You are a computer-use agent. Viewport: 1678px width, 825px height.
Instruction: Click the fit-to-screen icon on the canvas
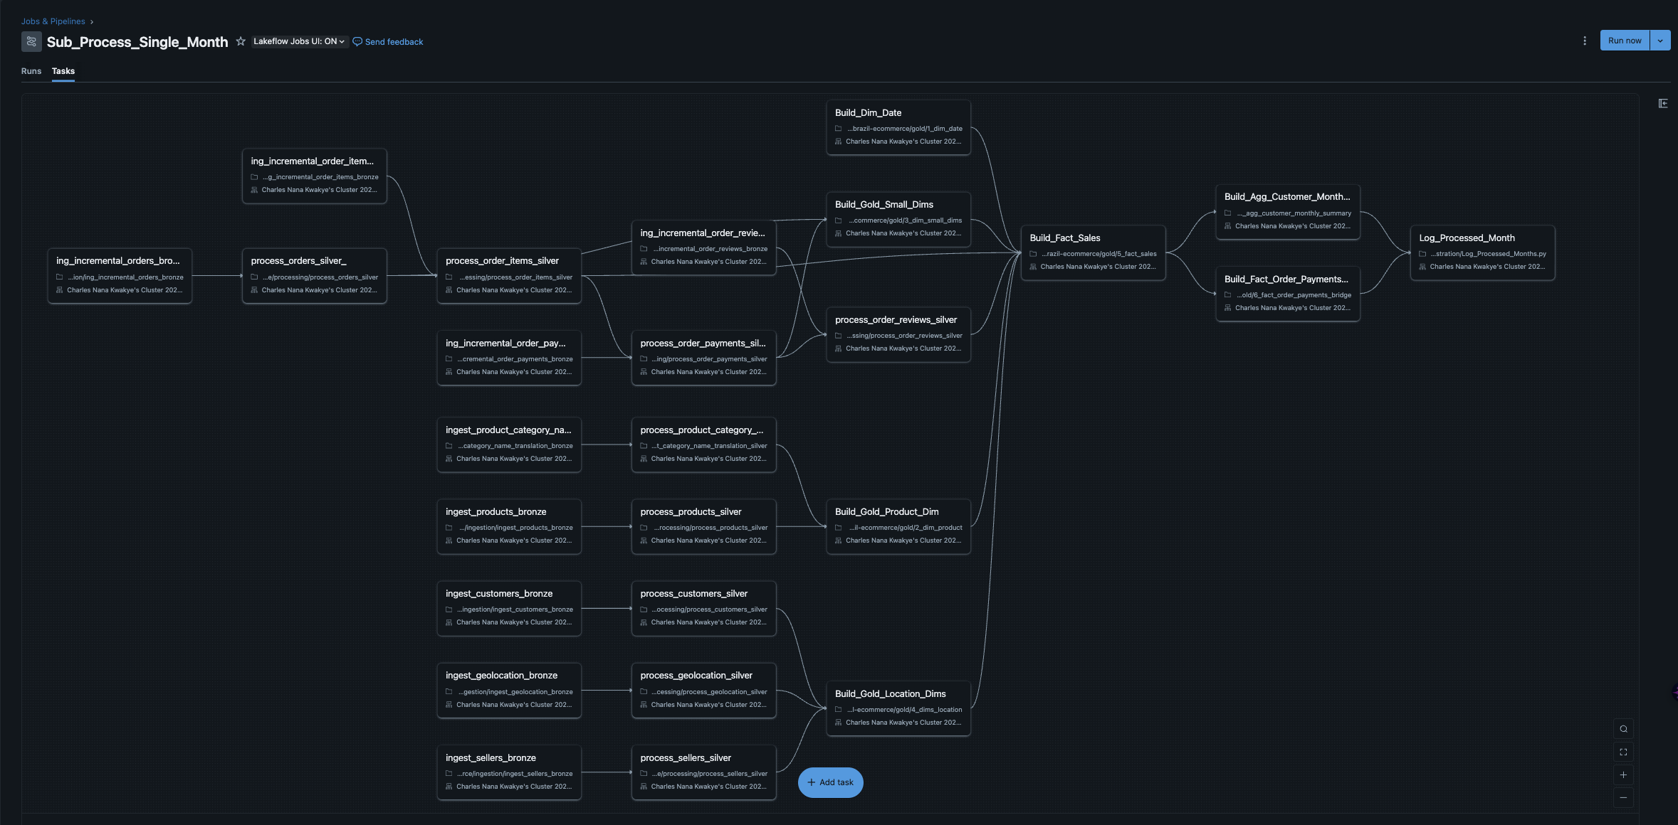1624,752
